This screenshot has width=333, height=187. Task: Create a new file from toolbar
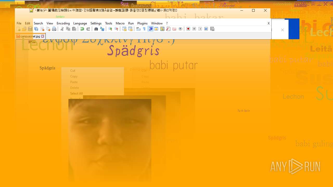[x=18, y=29]
